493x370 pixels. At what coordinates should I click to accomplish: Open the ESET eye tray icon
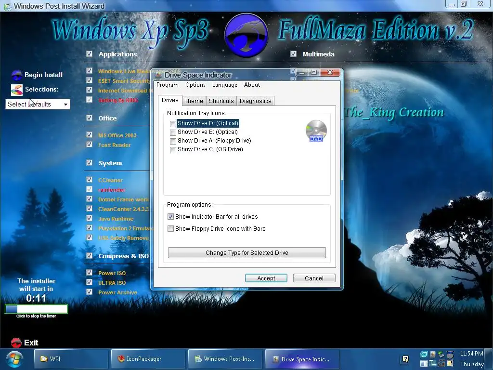tap(424, 354)
